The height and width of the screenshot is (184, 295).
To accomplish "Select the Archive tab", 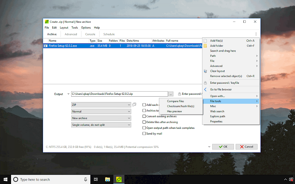I will (x=52, y=34).
